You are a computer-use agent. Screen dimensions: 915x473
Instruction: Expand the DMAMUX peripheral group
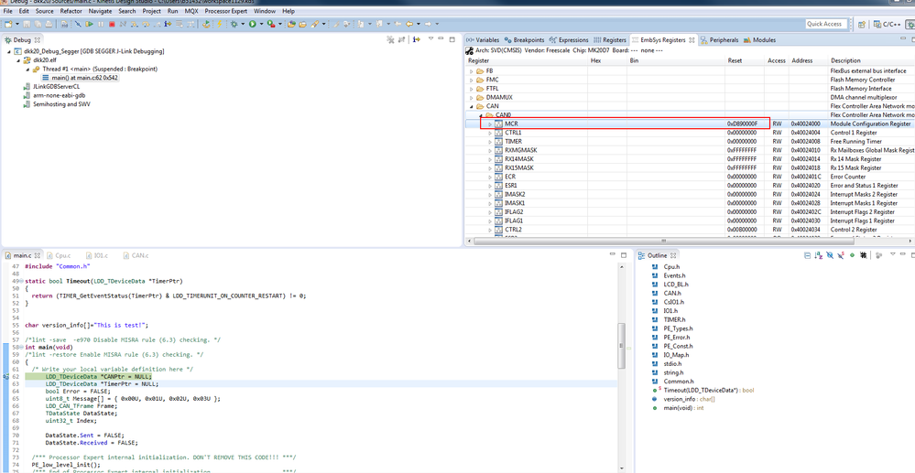pos(472,97)
